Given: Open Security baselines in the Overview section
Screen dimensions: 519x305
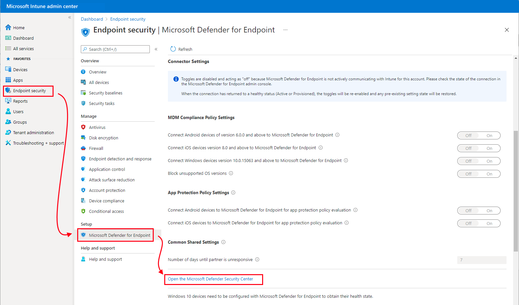Looking at the screenshot, I should pyautogui.click(x=105, y=93).
